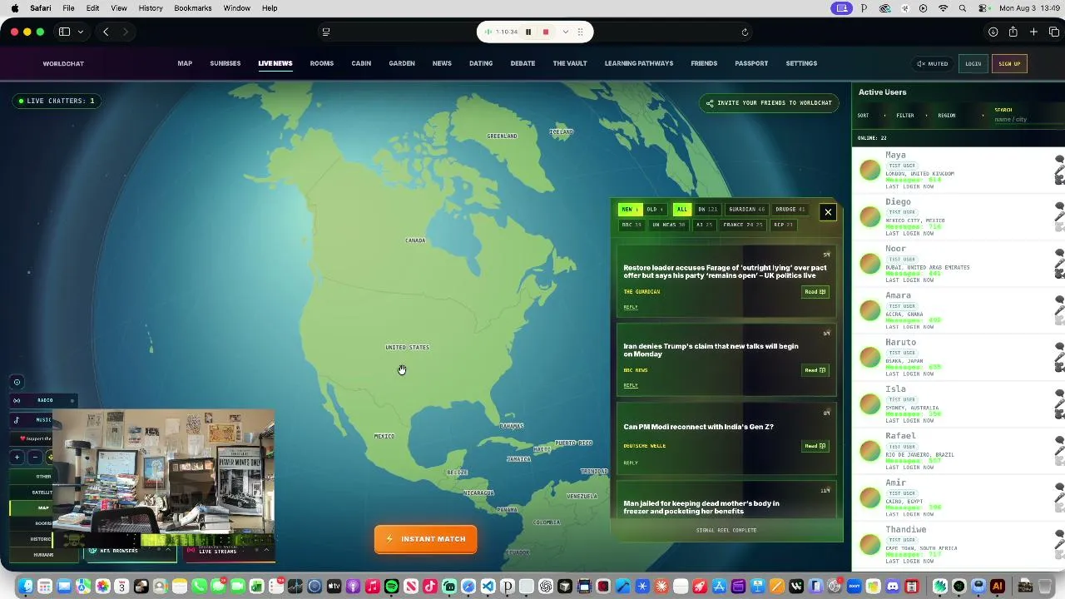Screen dimensions: 1065x599
Task: Open the Bookmarks menu
Action: coord(193,8)
